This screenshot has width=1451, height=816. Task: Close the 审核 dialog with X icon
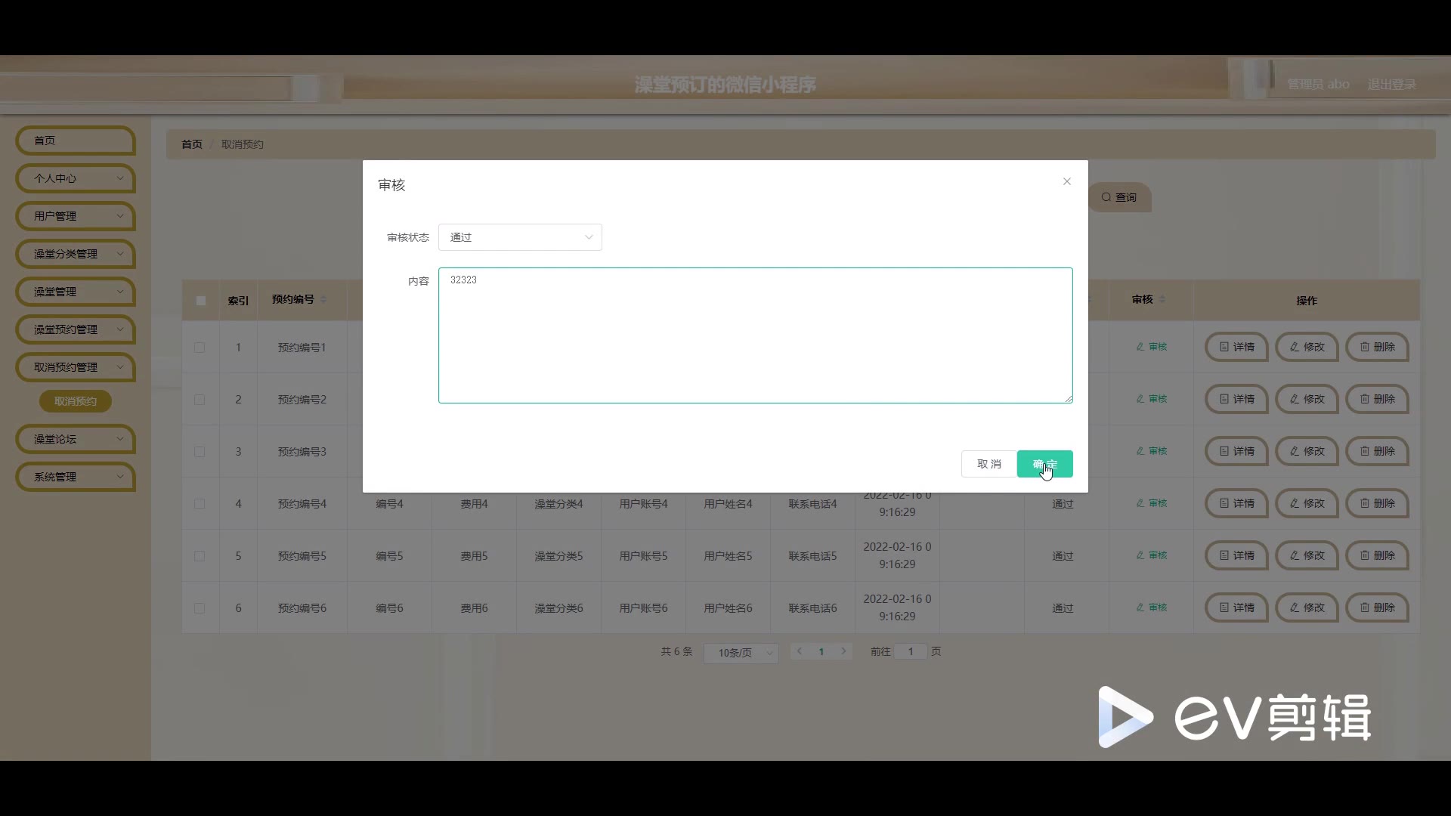[x=1066, y=181]
